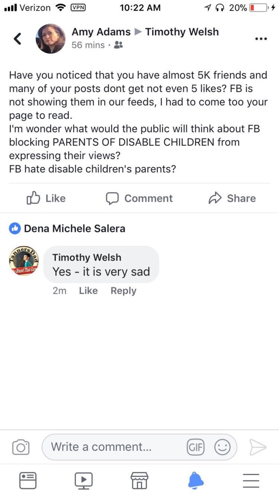The image size is (279, 497).
Task: Open the GIF picker
Action: [x=195, y=447]
